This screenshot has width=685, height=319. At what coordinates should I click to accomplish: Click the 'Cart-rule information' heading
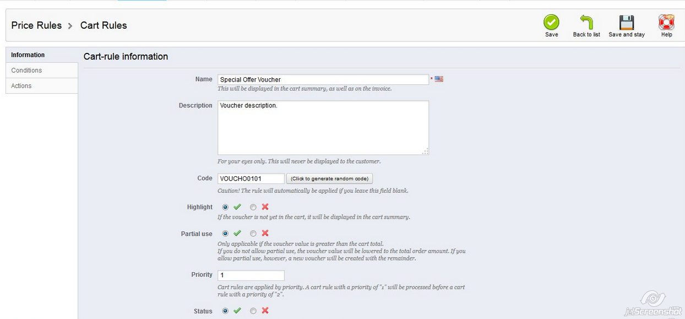click(x=126, y=56)
